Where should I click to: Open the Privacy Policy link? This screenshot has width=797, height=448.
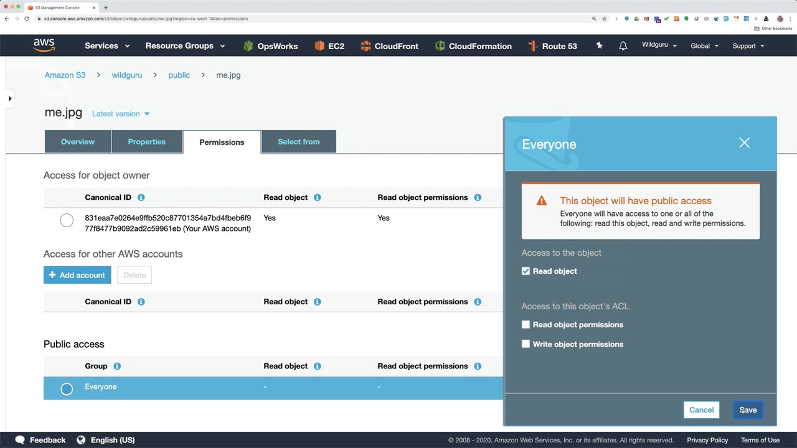point(707,440)
